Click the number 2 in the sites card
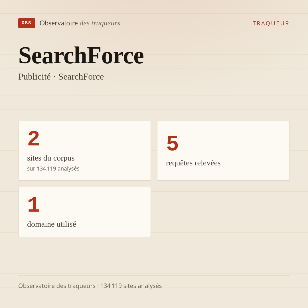 (x=34, y=138)
